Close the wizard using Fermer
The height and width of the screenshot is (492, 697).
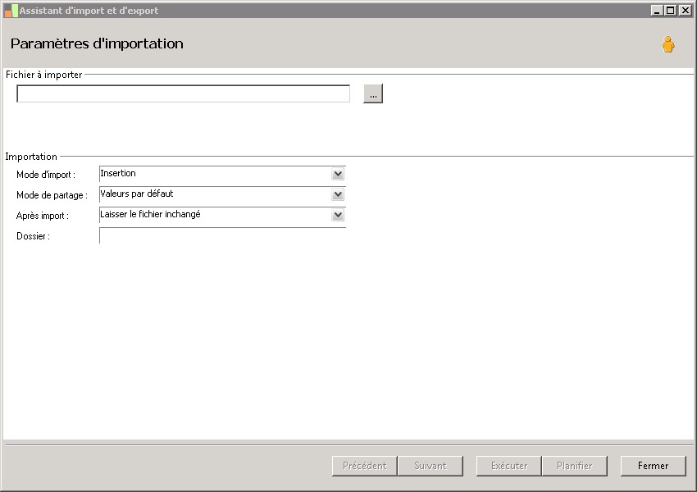[653, 466]
